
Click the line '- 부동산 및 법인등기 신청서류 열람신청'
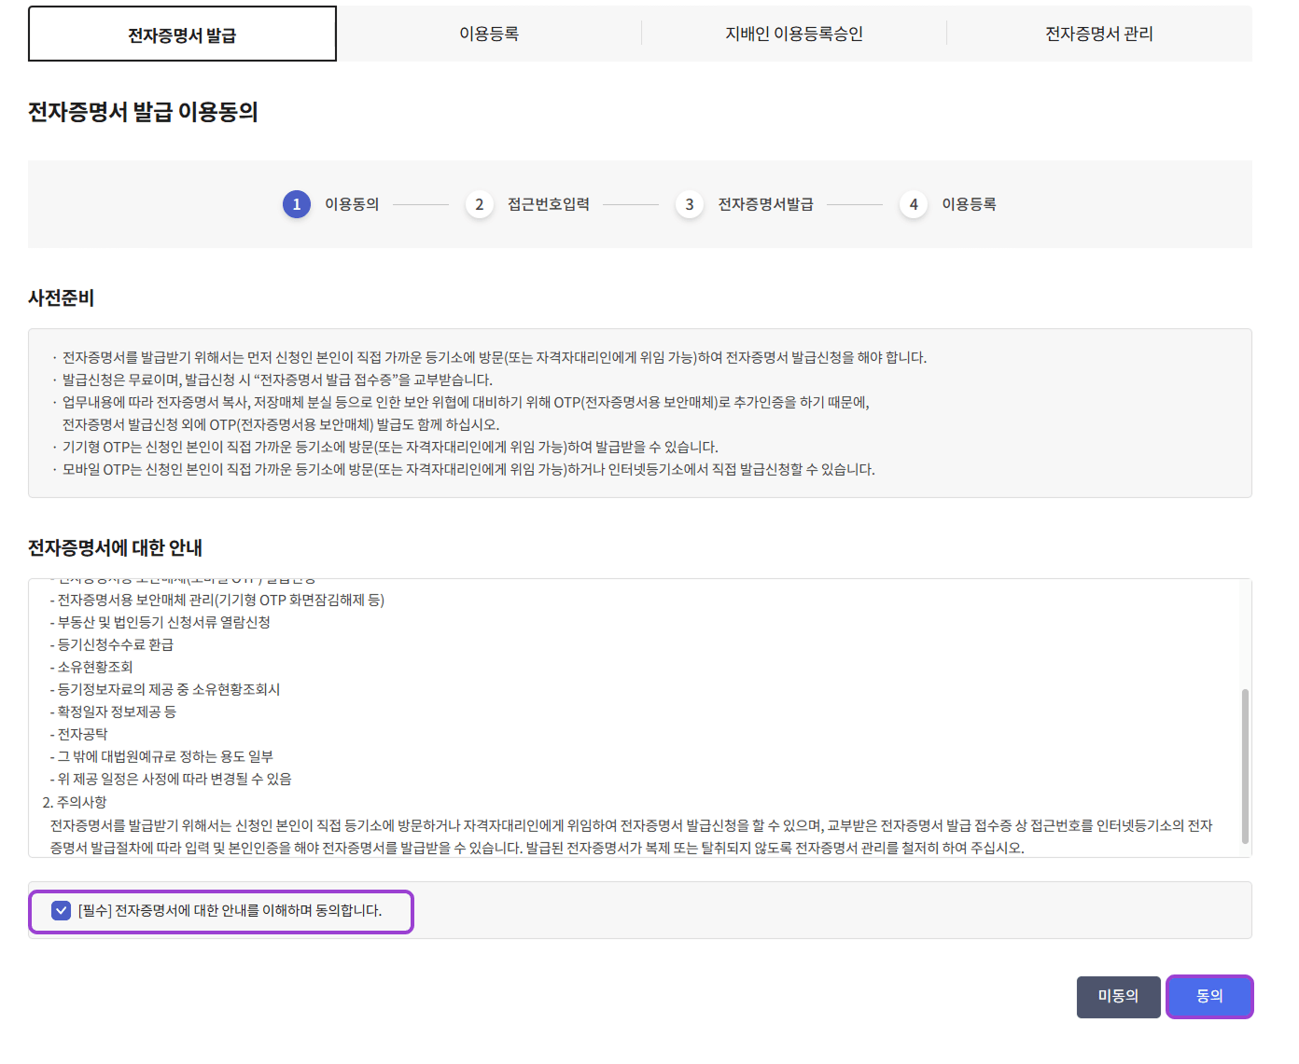[161, 622]
